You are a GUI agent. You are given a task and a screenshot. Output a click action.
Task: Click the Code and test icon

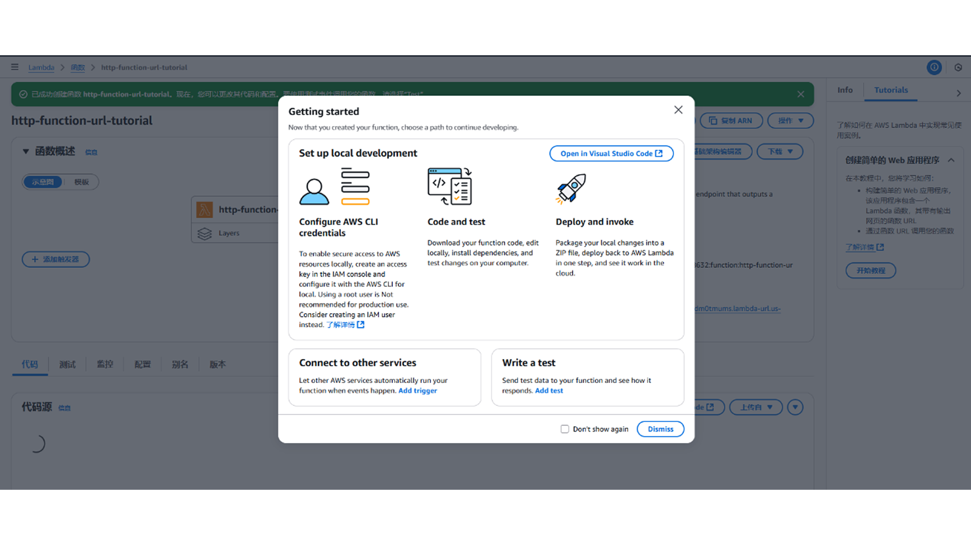[449, 186]
